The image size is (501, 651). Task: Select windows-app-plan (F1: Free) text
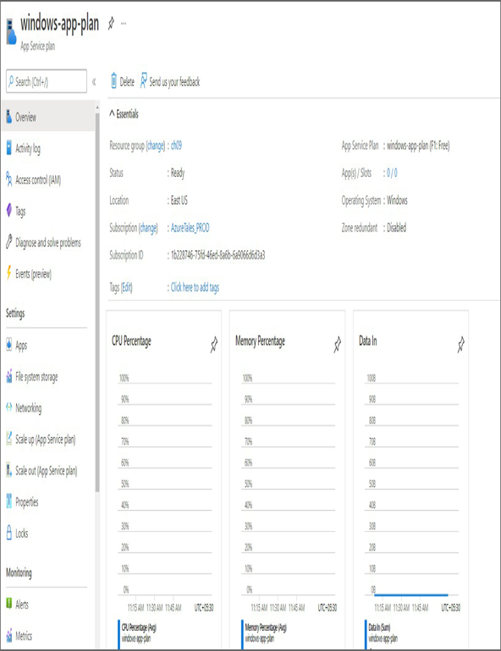[x=418, y=145]
